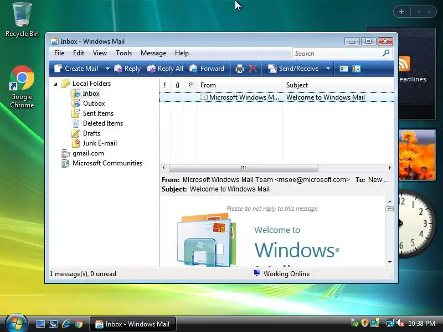Click the Send/Receive button
443x332 pixels.
coord(293,69)
